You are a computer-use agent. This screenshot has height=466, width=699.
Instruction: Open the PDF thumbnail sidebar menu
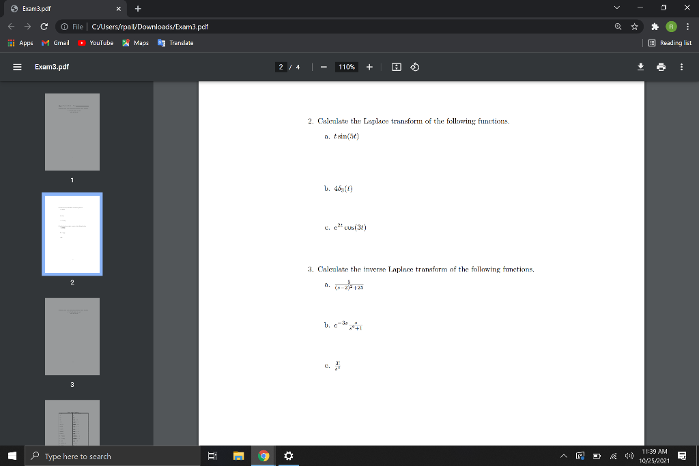[x=16, y=67]
